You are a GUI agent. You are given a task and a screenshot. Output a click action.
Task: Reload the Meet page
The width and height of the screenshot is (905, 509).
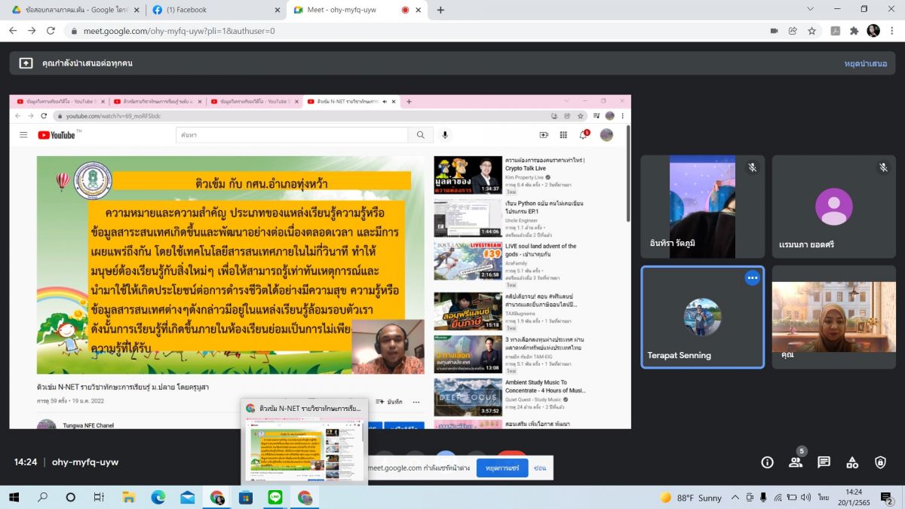51,31
